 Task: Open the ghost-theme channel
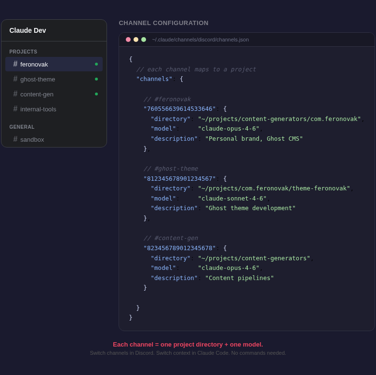[x=54, y=79]
